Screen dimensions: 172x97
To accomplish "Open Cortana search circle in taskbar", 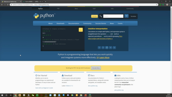I will pyautogui.click(x=6, y=95).
